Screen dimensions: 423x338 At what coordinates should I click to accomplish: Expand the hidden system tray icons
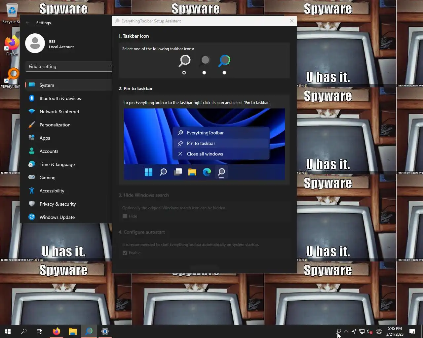pyautogui.click(x=346, y=331)
